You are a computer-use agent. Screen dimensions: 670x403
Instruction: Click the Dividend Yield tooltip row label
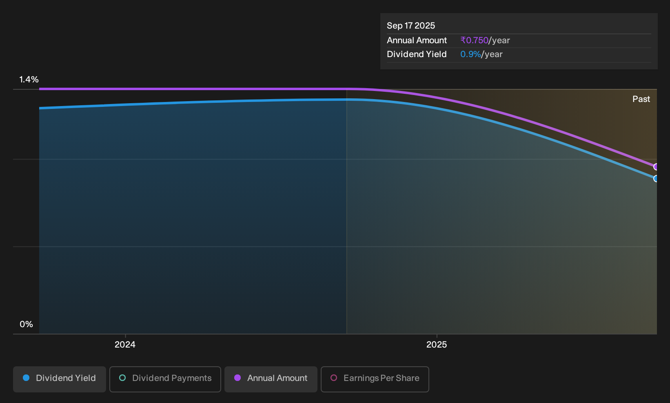417,54
